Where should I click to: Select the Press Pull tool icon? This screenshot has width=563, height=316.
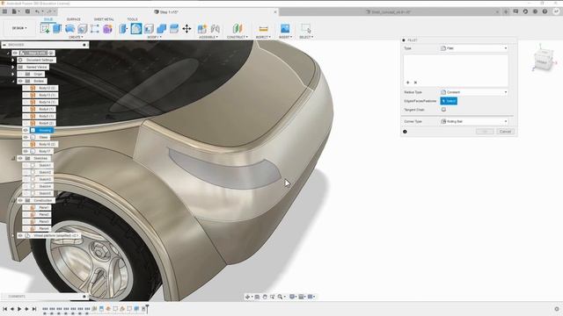pos(123,28)
